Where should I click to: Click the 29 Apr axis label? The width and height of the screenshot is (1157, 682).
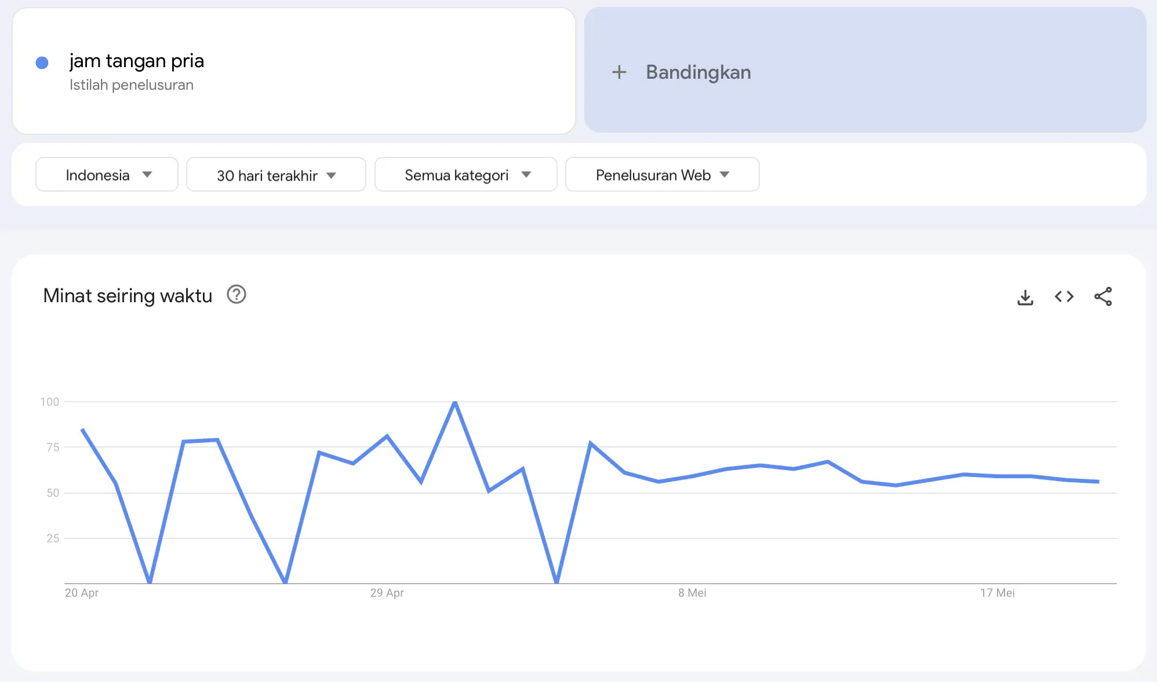click(x=387, y=593)
